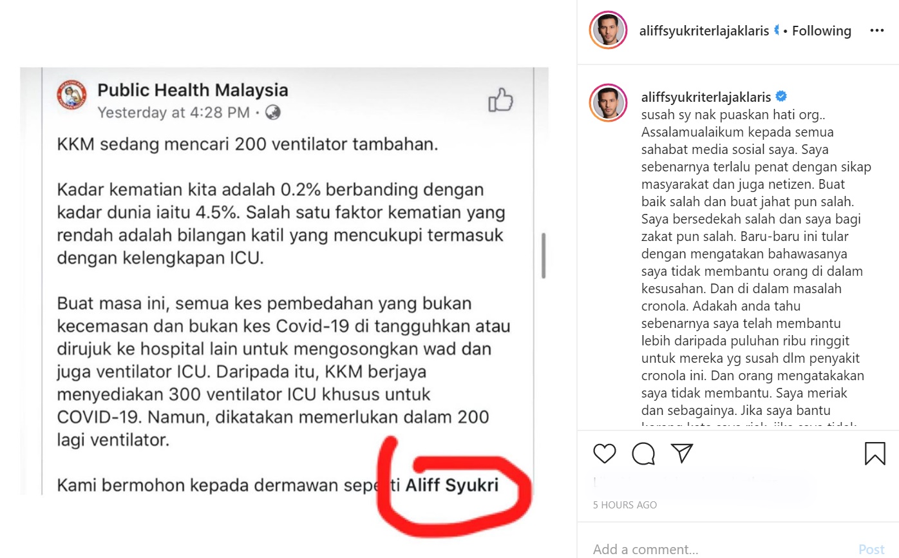
Task: Open the username link above caption
Action: tap(706, 97)
